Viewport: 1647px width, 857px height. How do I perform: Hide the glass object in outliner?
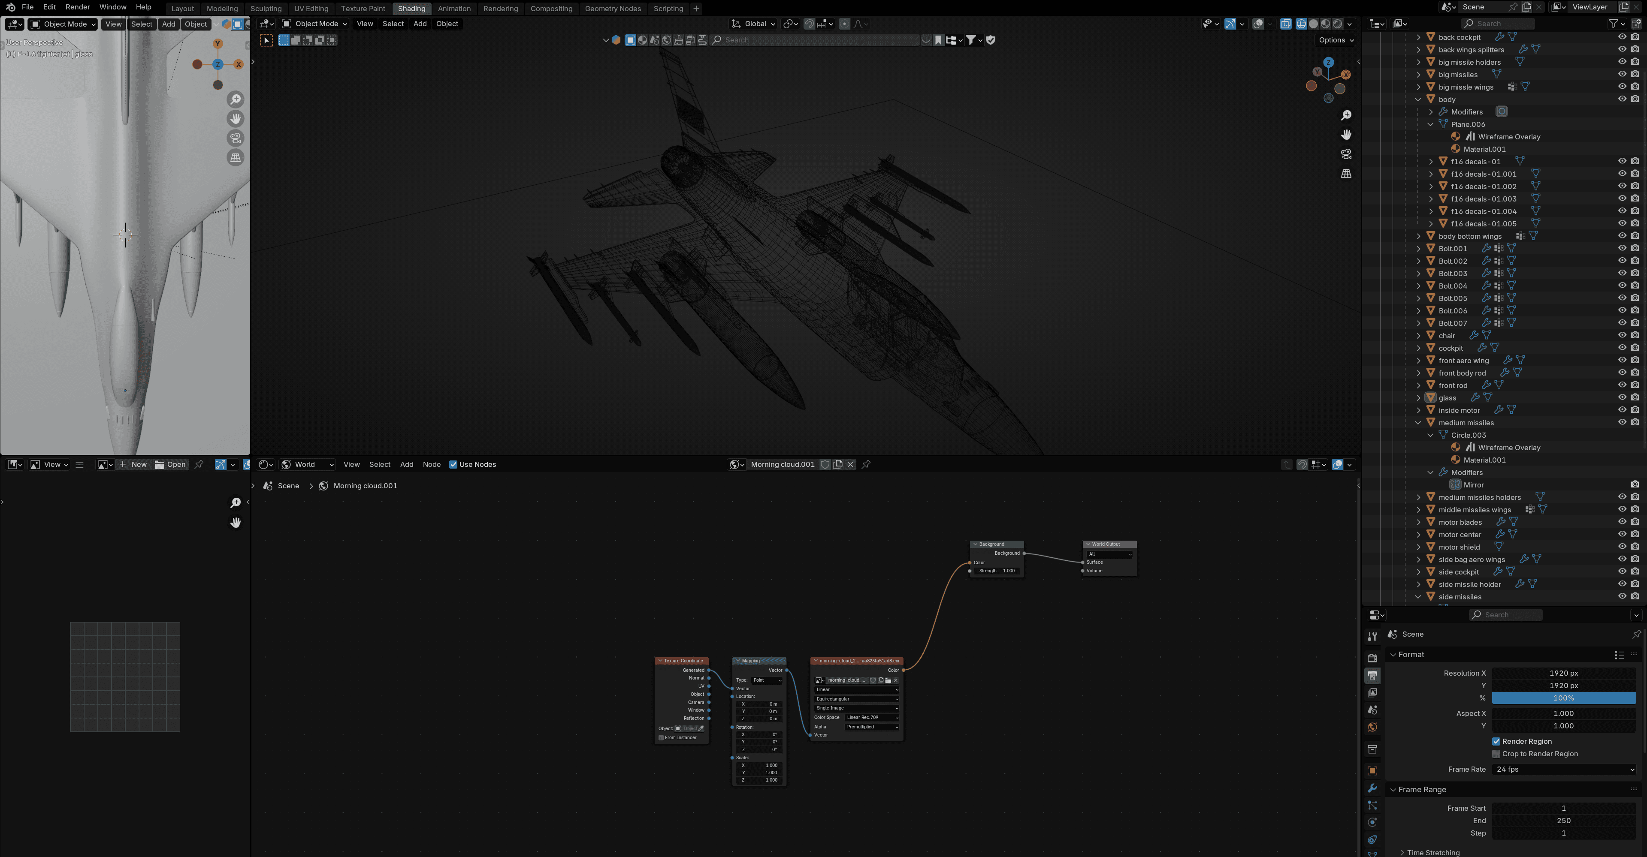click(x=1622, y=397)
